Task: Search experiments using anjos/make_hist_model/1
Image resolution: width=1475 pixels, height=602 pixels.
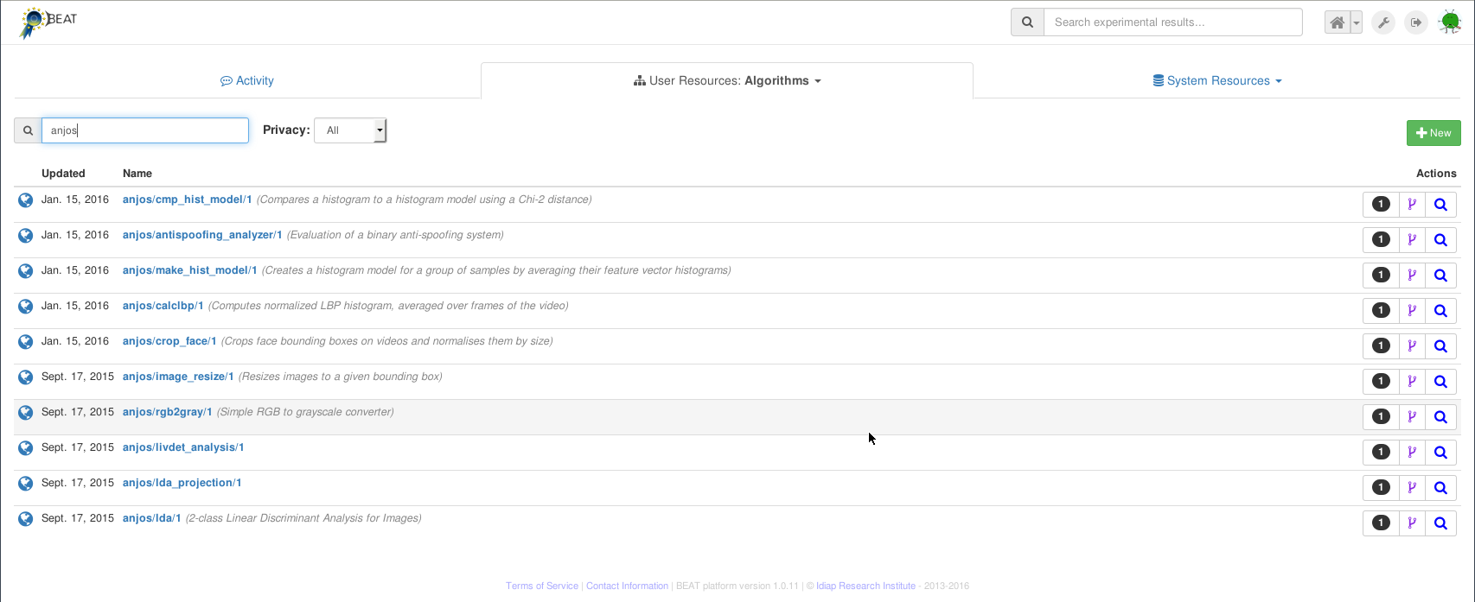Action: tap(1440, 276)
